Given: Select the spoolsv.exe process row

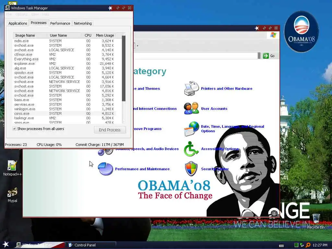Looking at the screenshot, I should 64,73.
